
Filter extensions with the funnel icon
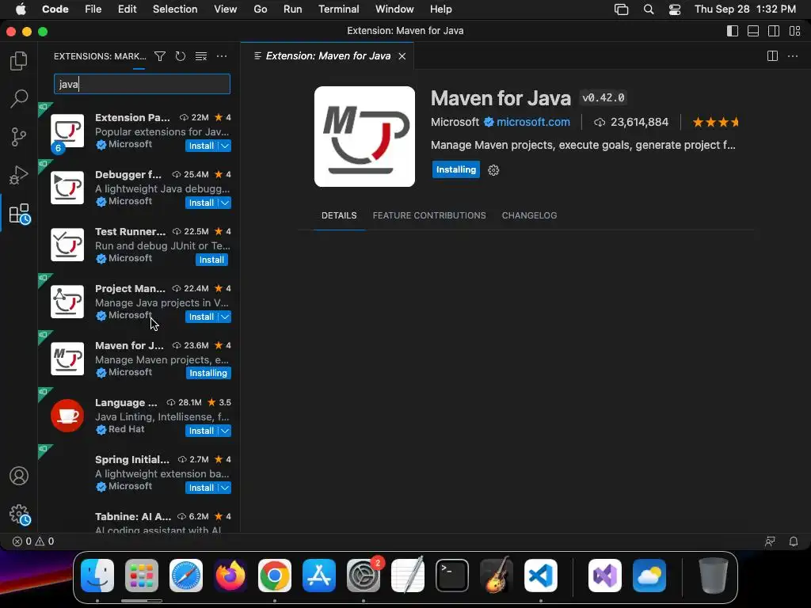click(x=160, y=56)
